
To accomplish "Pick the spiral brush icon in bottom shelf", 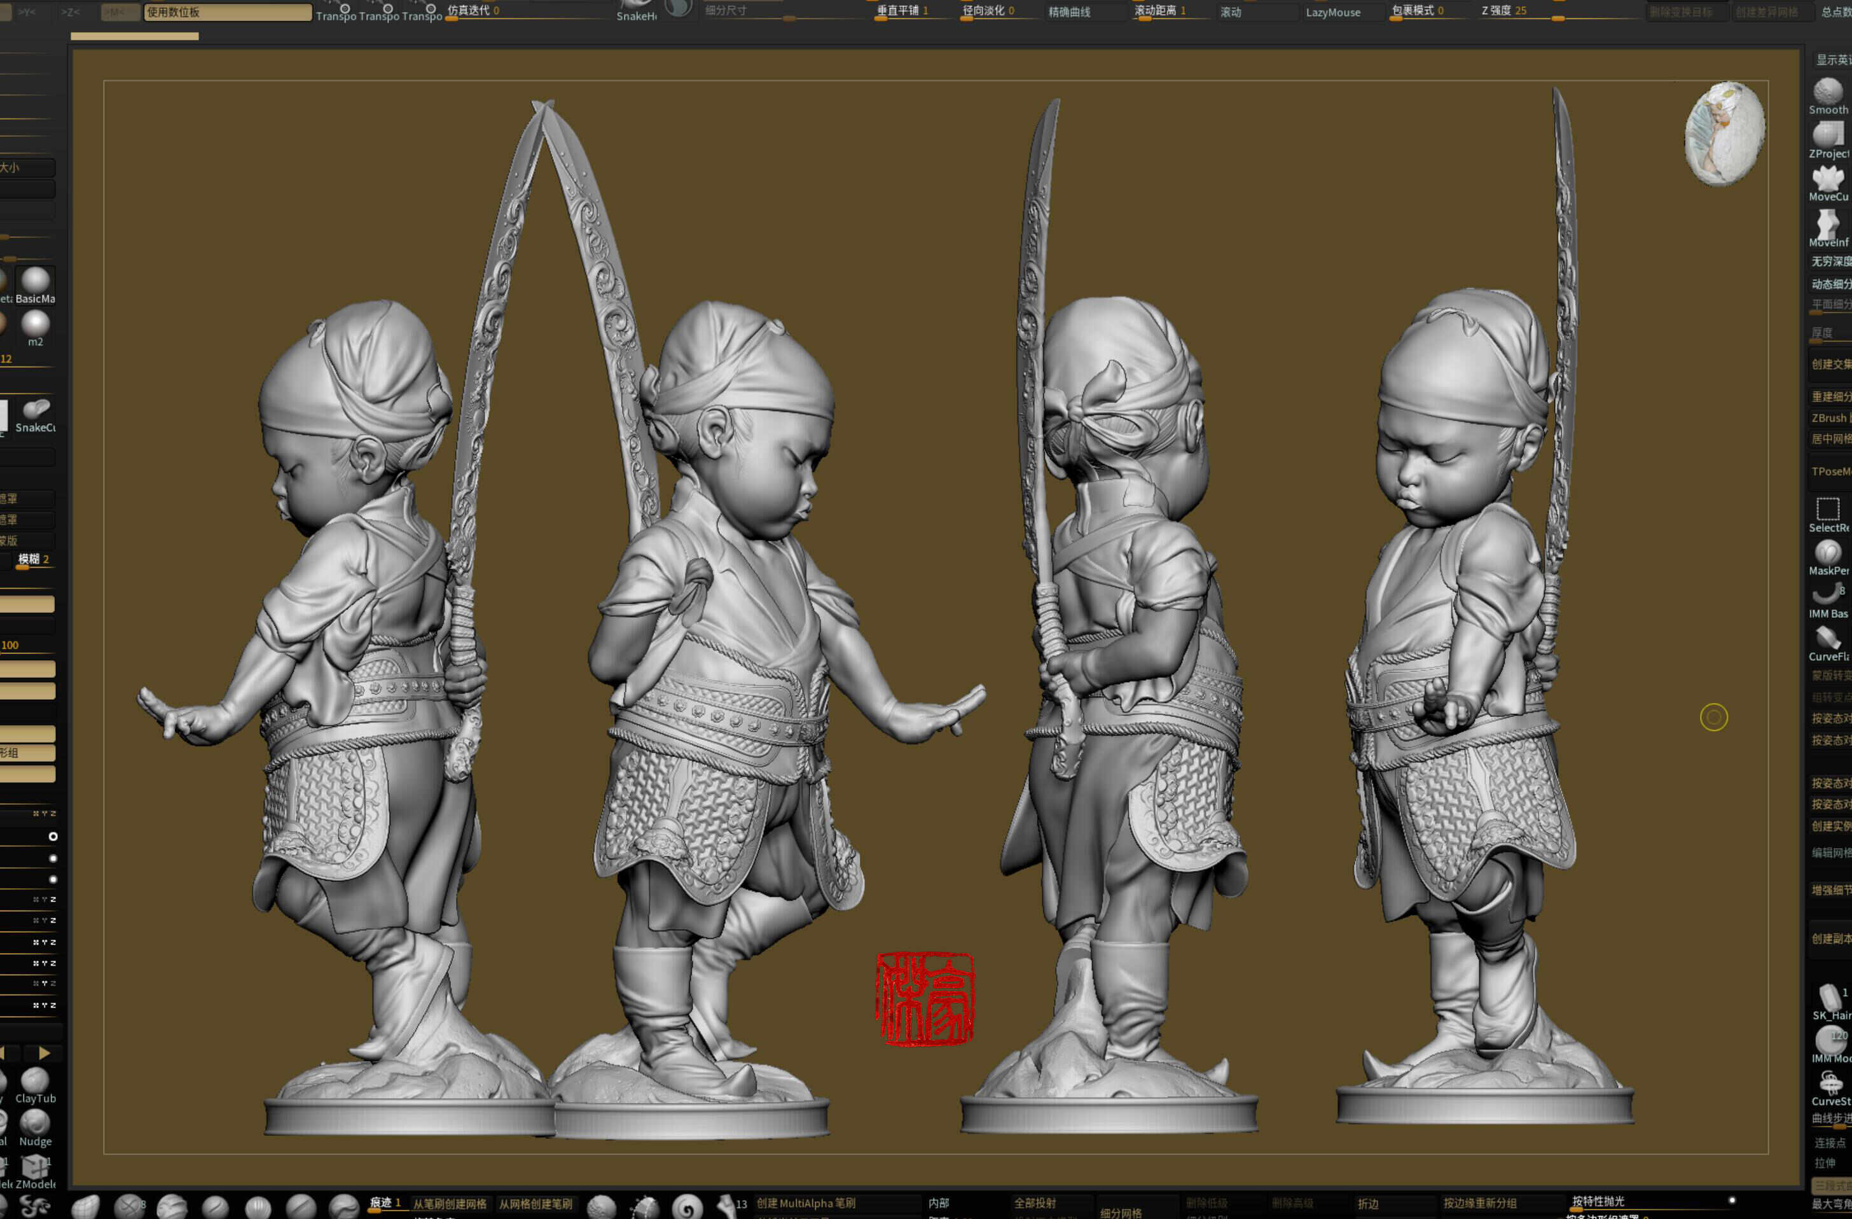I will pyautogui.click(x=687, y=1206).
